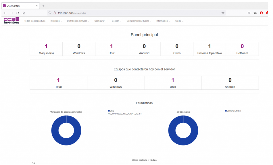Open the Configurar dropdown menu
The image size is (273, 165).
[x=101, y=21]
